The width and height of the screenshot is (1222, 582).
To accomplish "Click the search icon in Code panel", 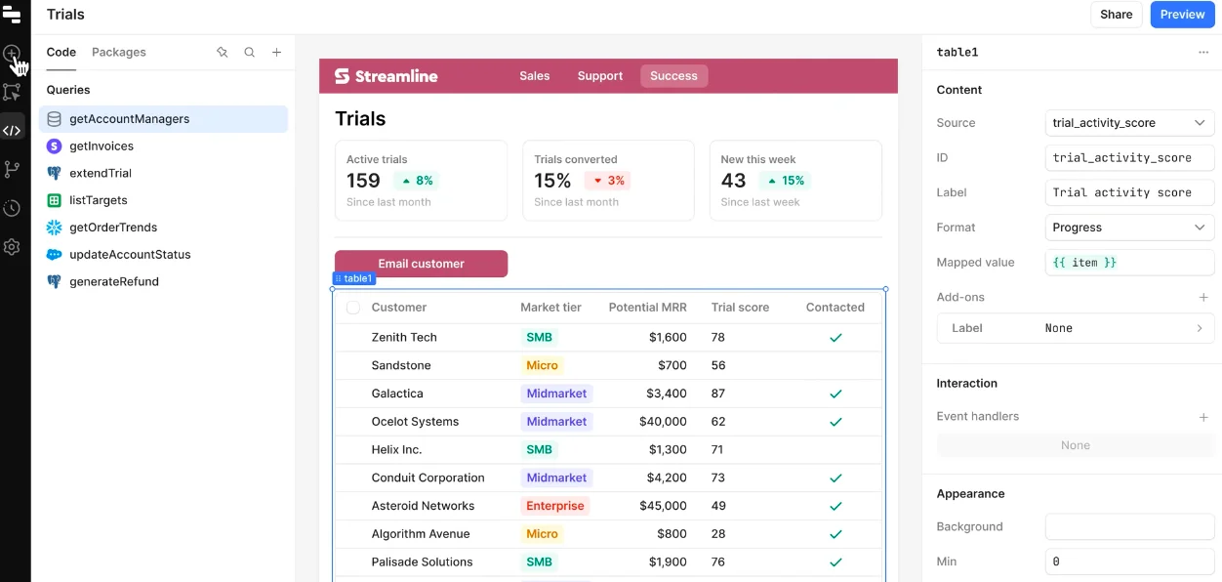I will click(249, 53).
